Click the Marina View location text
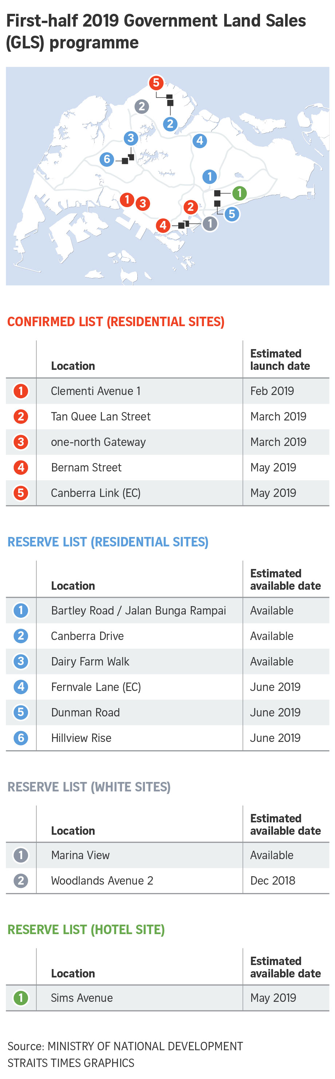 point(80,855)
